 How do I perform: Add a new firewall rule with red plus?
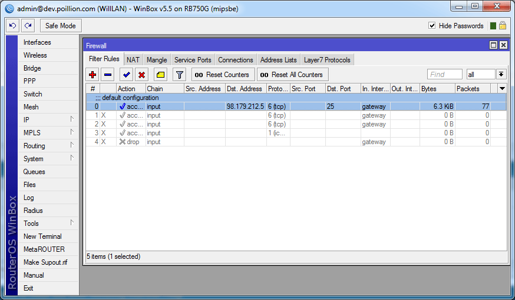click(93, 75)
